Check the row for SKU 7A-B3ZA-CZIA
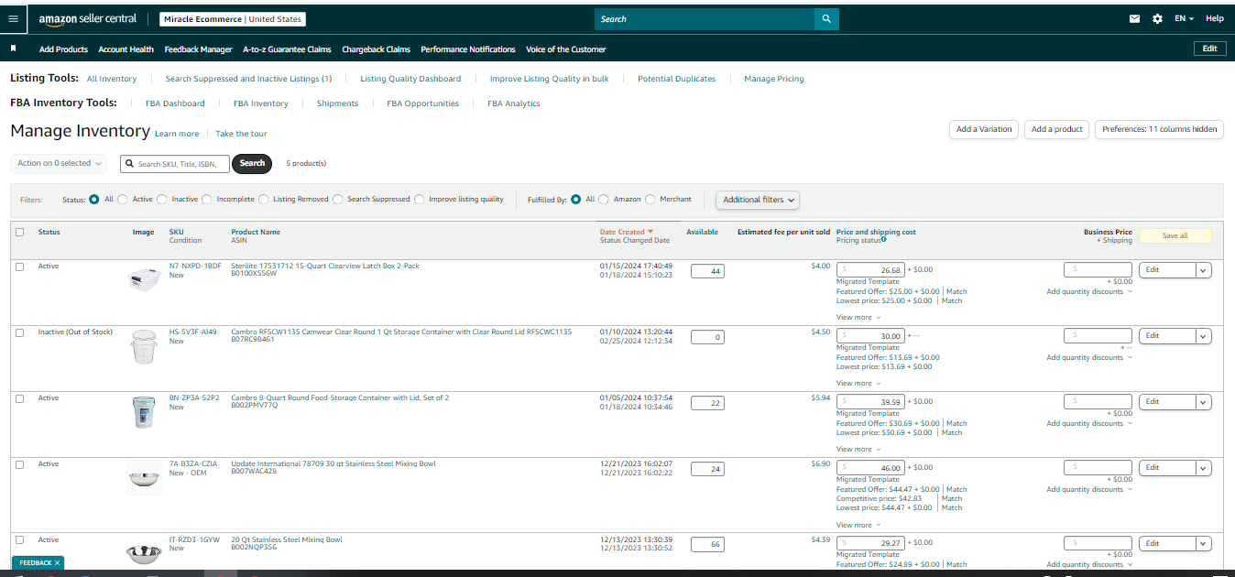Viewport: 1235px width, 577px height. coord(20,464)
